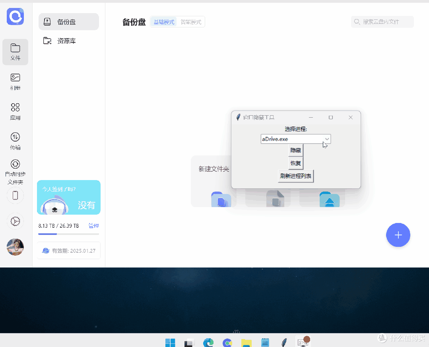The width and height of the screenshot is (429, 347).
Task: Select 资源库 in the drive list
Action: coord(69,41)
